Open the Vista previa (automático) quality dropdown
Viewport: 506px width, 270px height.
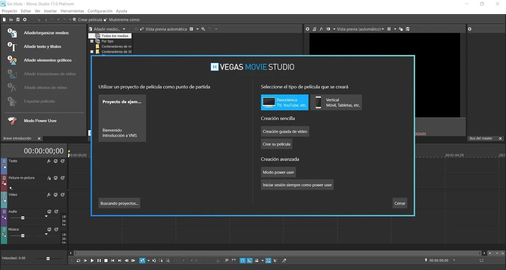pos(361,29)
